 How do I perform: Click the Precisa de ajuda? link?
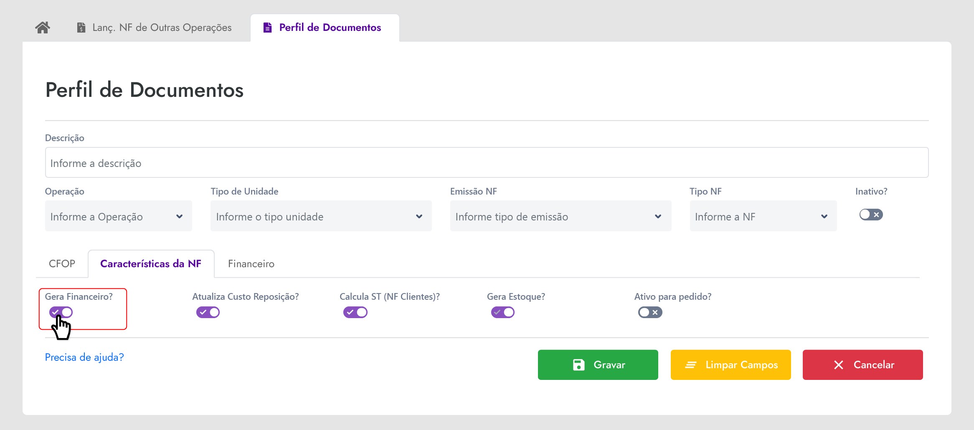point(84,357)
